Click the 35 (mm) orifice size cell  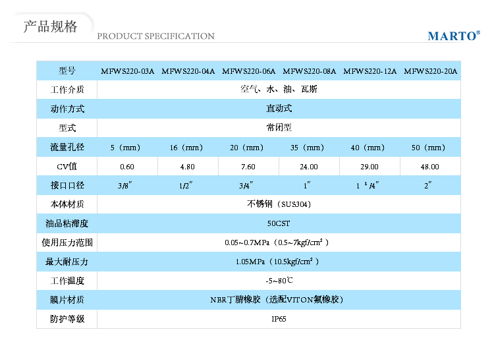tap(309, 148)
